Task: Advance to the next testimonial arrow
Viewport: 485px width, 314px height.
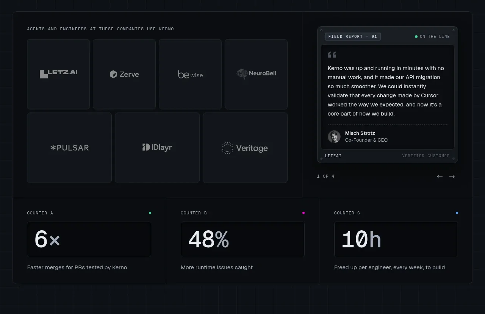Action: click(x=452, y=177)
